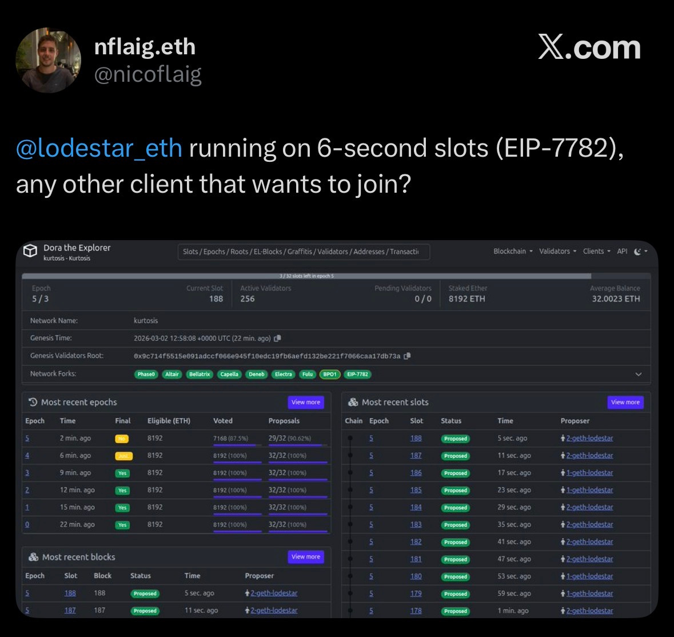This screenshot has height=637, width=674.
Task: Click the Altair fork badge
Action: tap(172, 375)
